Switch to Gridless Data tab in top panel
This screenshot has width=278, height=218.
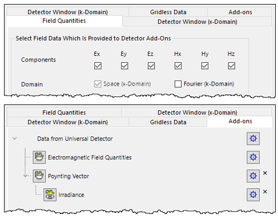coord(168,12)
